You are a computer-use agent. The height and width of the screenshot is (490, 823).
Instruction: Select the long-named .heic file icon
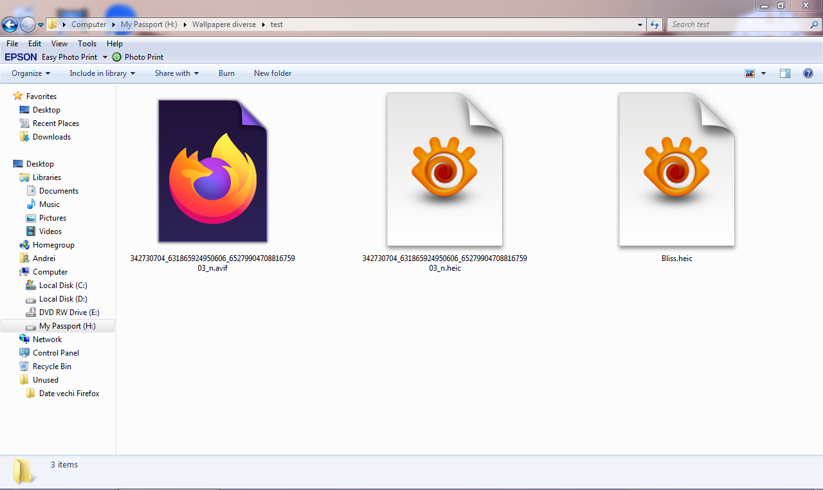[x=444, y=170]
